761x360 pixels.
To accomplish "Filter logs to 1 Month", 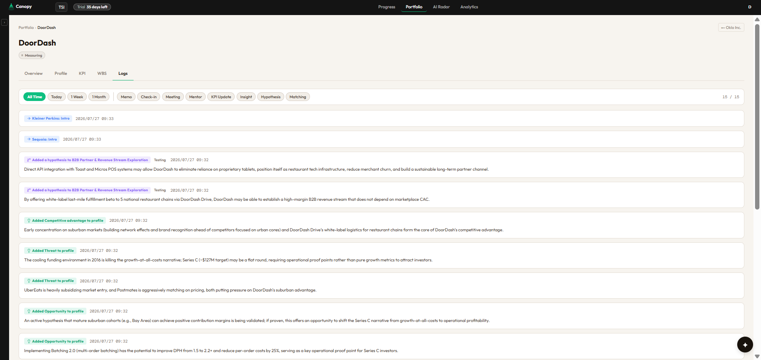I will (99, 97).
